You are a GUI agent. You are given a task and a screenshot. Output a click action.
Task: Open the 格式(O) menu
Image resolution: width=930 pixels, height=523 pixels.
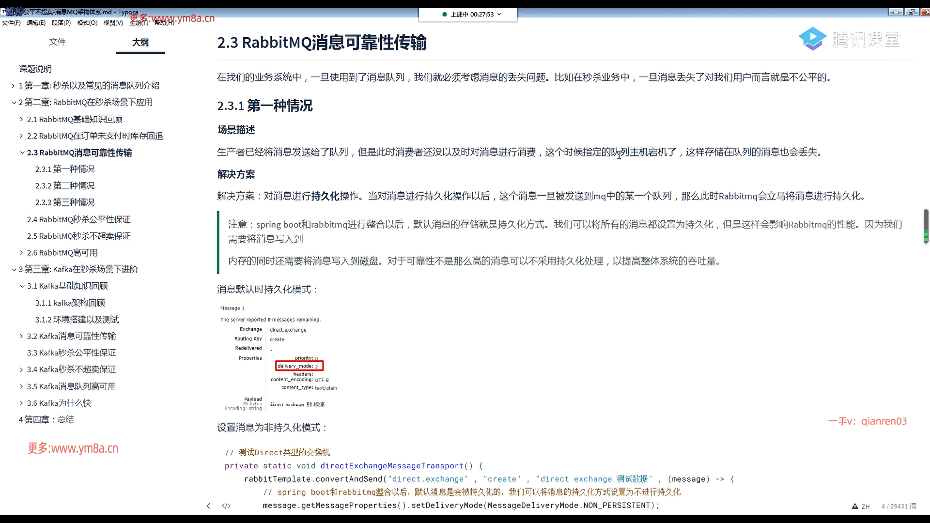click(x=87, y=23)
